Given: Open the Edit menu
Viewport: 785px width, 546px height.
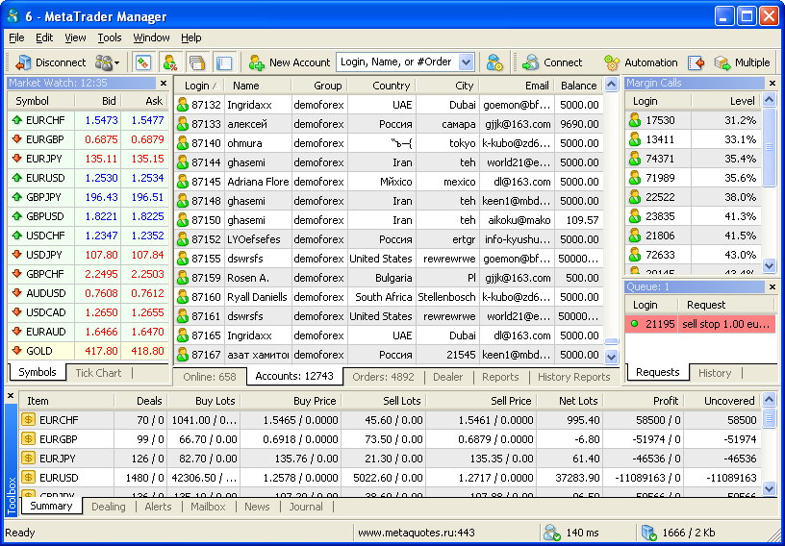Looking at the screenshot, I should tap(44, 37).
